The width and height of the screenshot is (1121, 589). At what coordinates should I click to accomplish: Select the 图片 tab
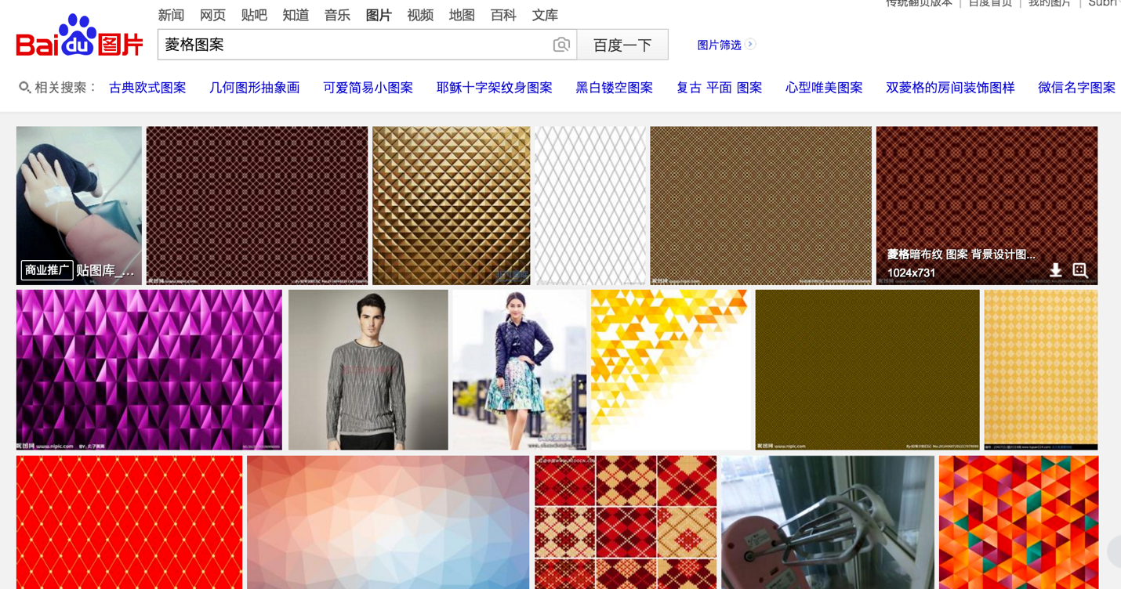pyautogui.click(x=379, y=15)
